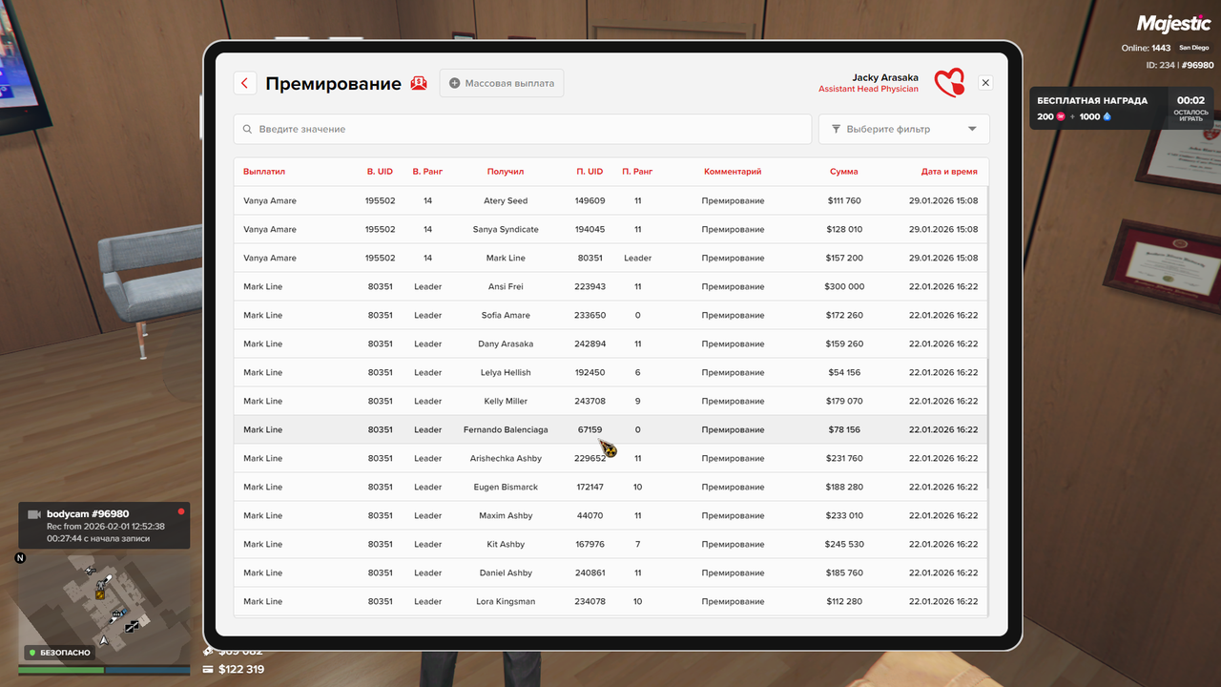Image resolution: width=1221 pixels, height=687 pixels.
Task: Click the card icon beside $122 319
Action: point(208,670)
